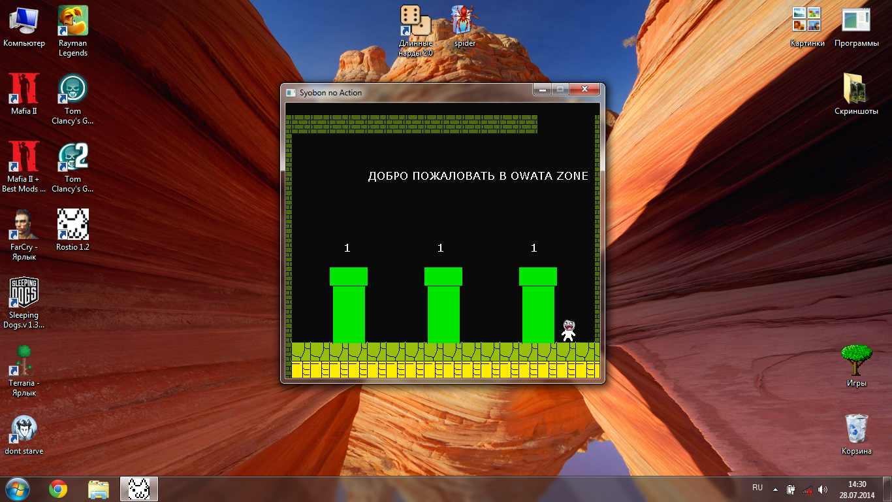
Task: Show hidden tray icons arrow
Action: tap(775, 489)
